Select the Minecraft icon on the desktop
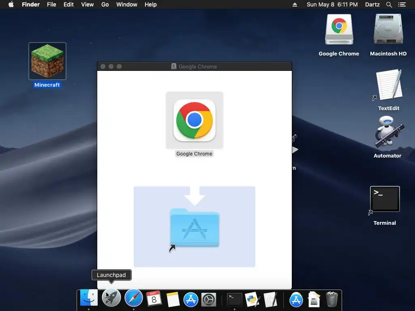Screen dimensions: 415x311 (47, 61)
